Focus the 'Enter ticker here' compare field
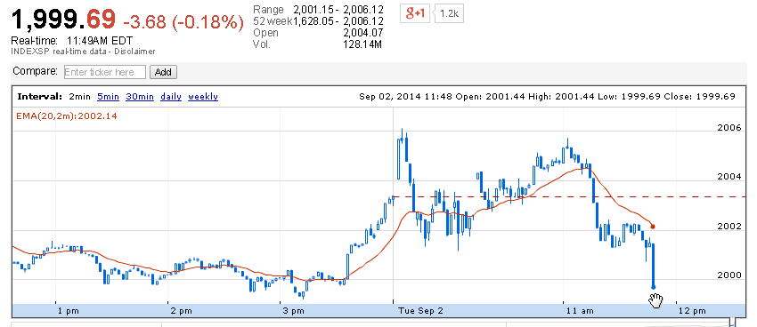Image resolution: width=757 pixels, height=327 pixels. [105, 72]
